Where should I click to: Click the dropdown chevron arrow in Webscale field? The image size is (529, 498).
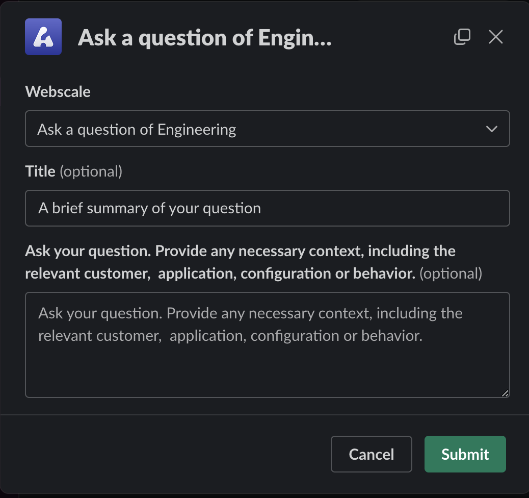click(x=491, y=129)
